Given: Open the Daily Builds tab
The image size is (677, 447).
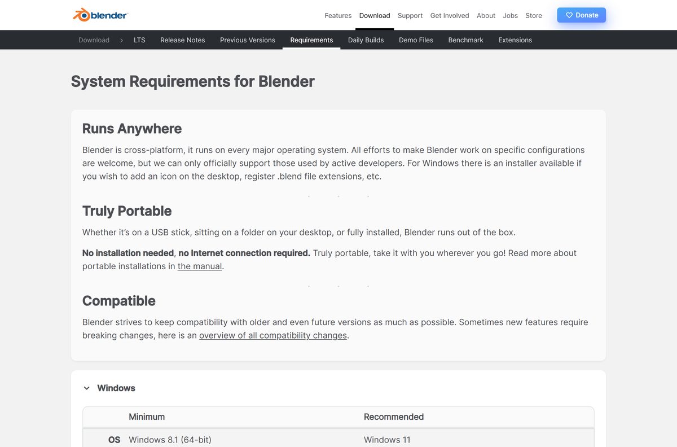Looking at the screenshot, I should 366,40.
